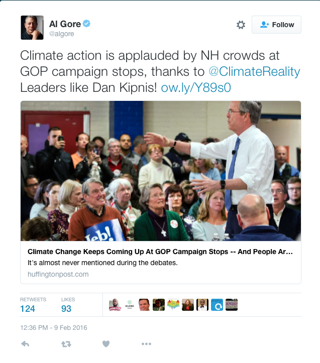Like the tweet with heart icon
This screenshot has width=320, height=363.
click(x=106, y=344)
